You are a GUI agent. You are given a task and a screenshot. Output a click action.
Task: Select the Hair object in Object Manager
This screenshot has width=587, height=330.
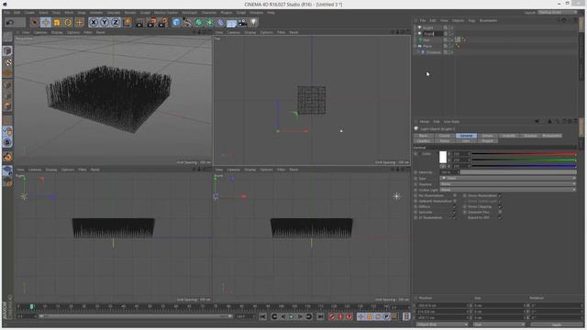pyautogui.click(x=426, y=40)
